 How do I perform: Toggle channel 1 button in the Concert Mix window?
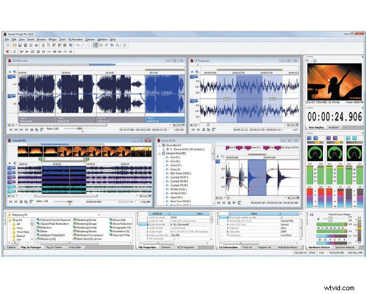[x=9, y=168]
